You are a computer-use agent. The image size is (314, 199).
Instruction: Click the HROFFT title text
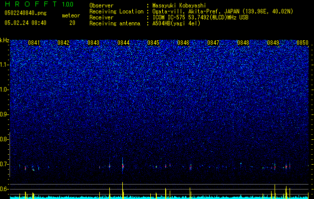tap(32, 4)
